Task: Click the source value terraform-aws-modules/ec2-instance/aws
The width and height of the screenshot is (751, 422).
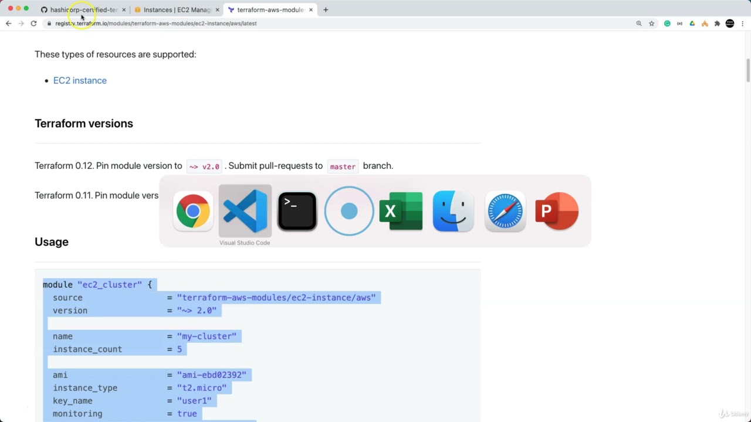Action: (x=276, y=297)
